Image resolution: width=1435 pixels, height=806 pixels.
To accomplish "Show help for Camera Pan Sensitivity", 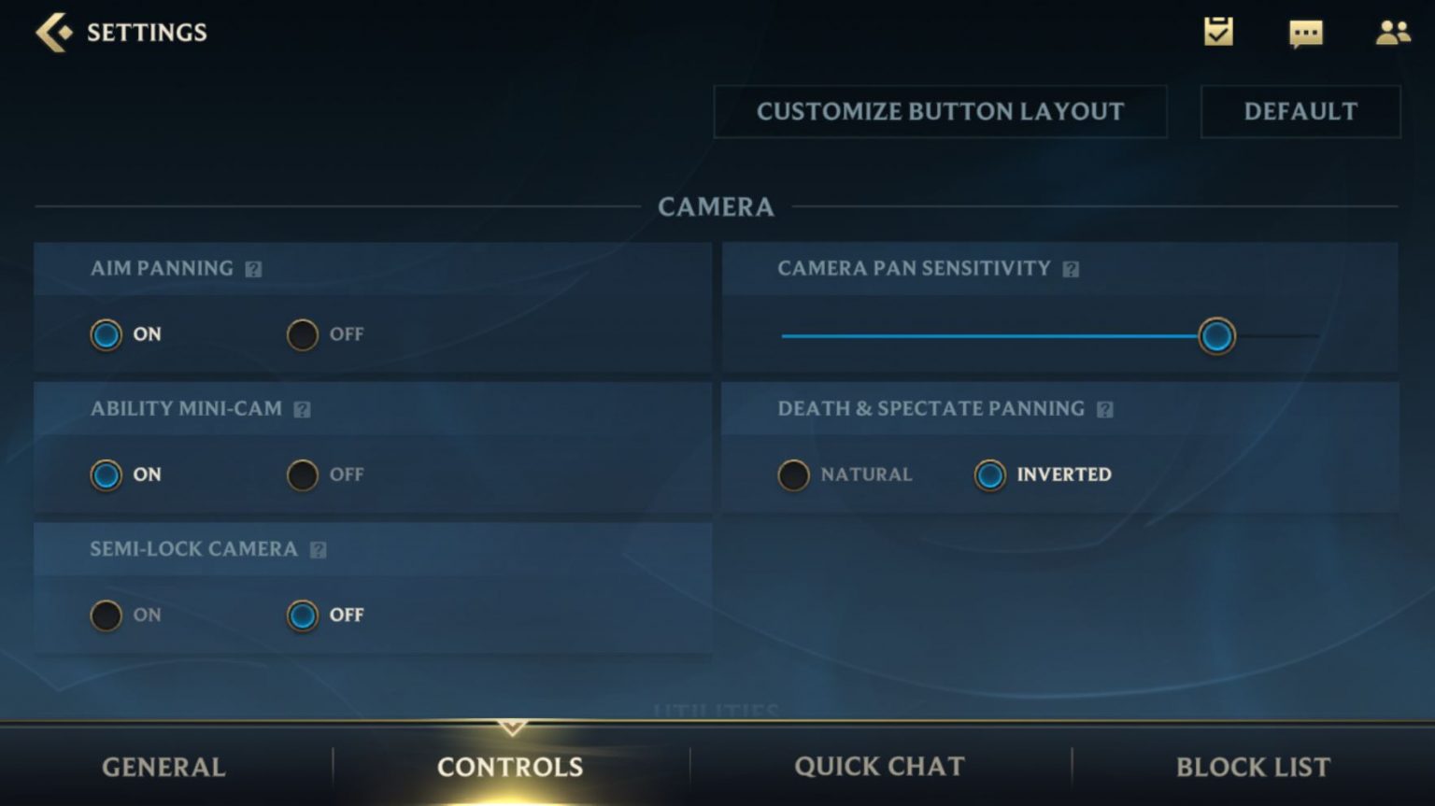I will 1071,269.
